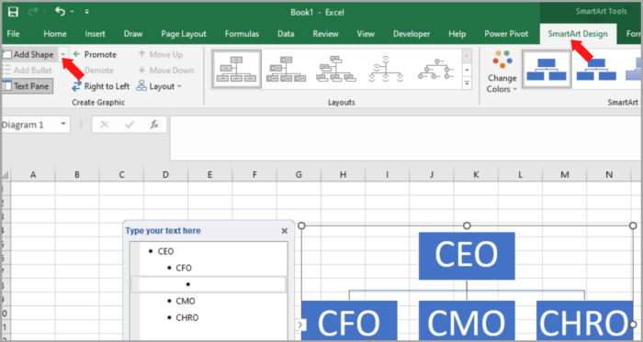Select the first blue SmartArt style swatch

(547, 70)
